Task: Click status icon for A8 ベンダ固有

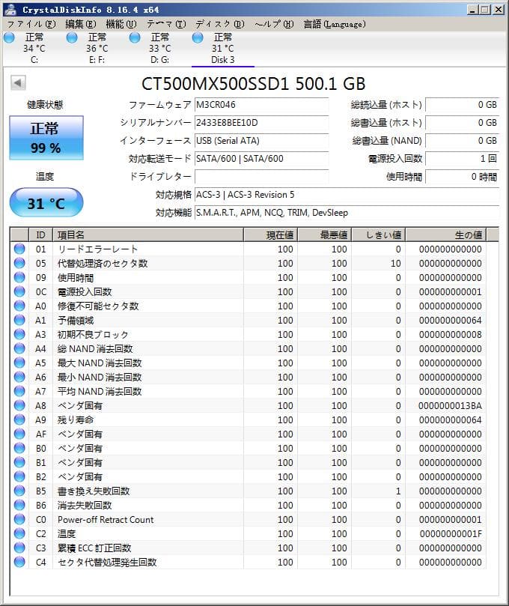Action: point(19,405)
